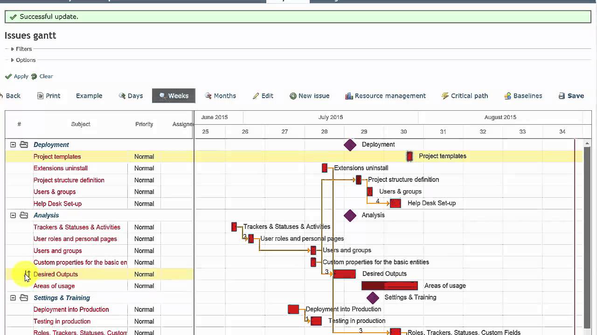
Task: Collapse the Deployment group
Action: 13,145
